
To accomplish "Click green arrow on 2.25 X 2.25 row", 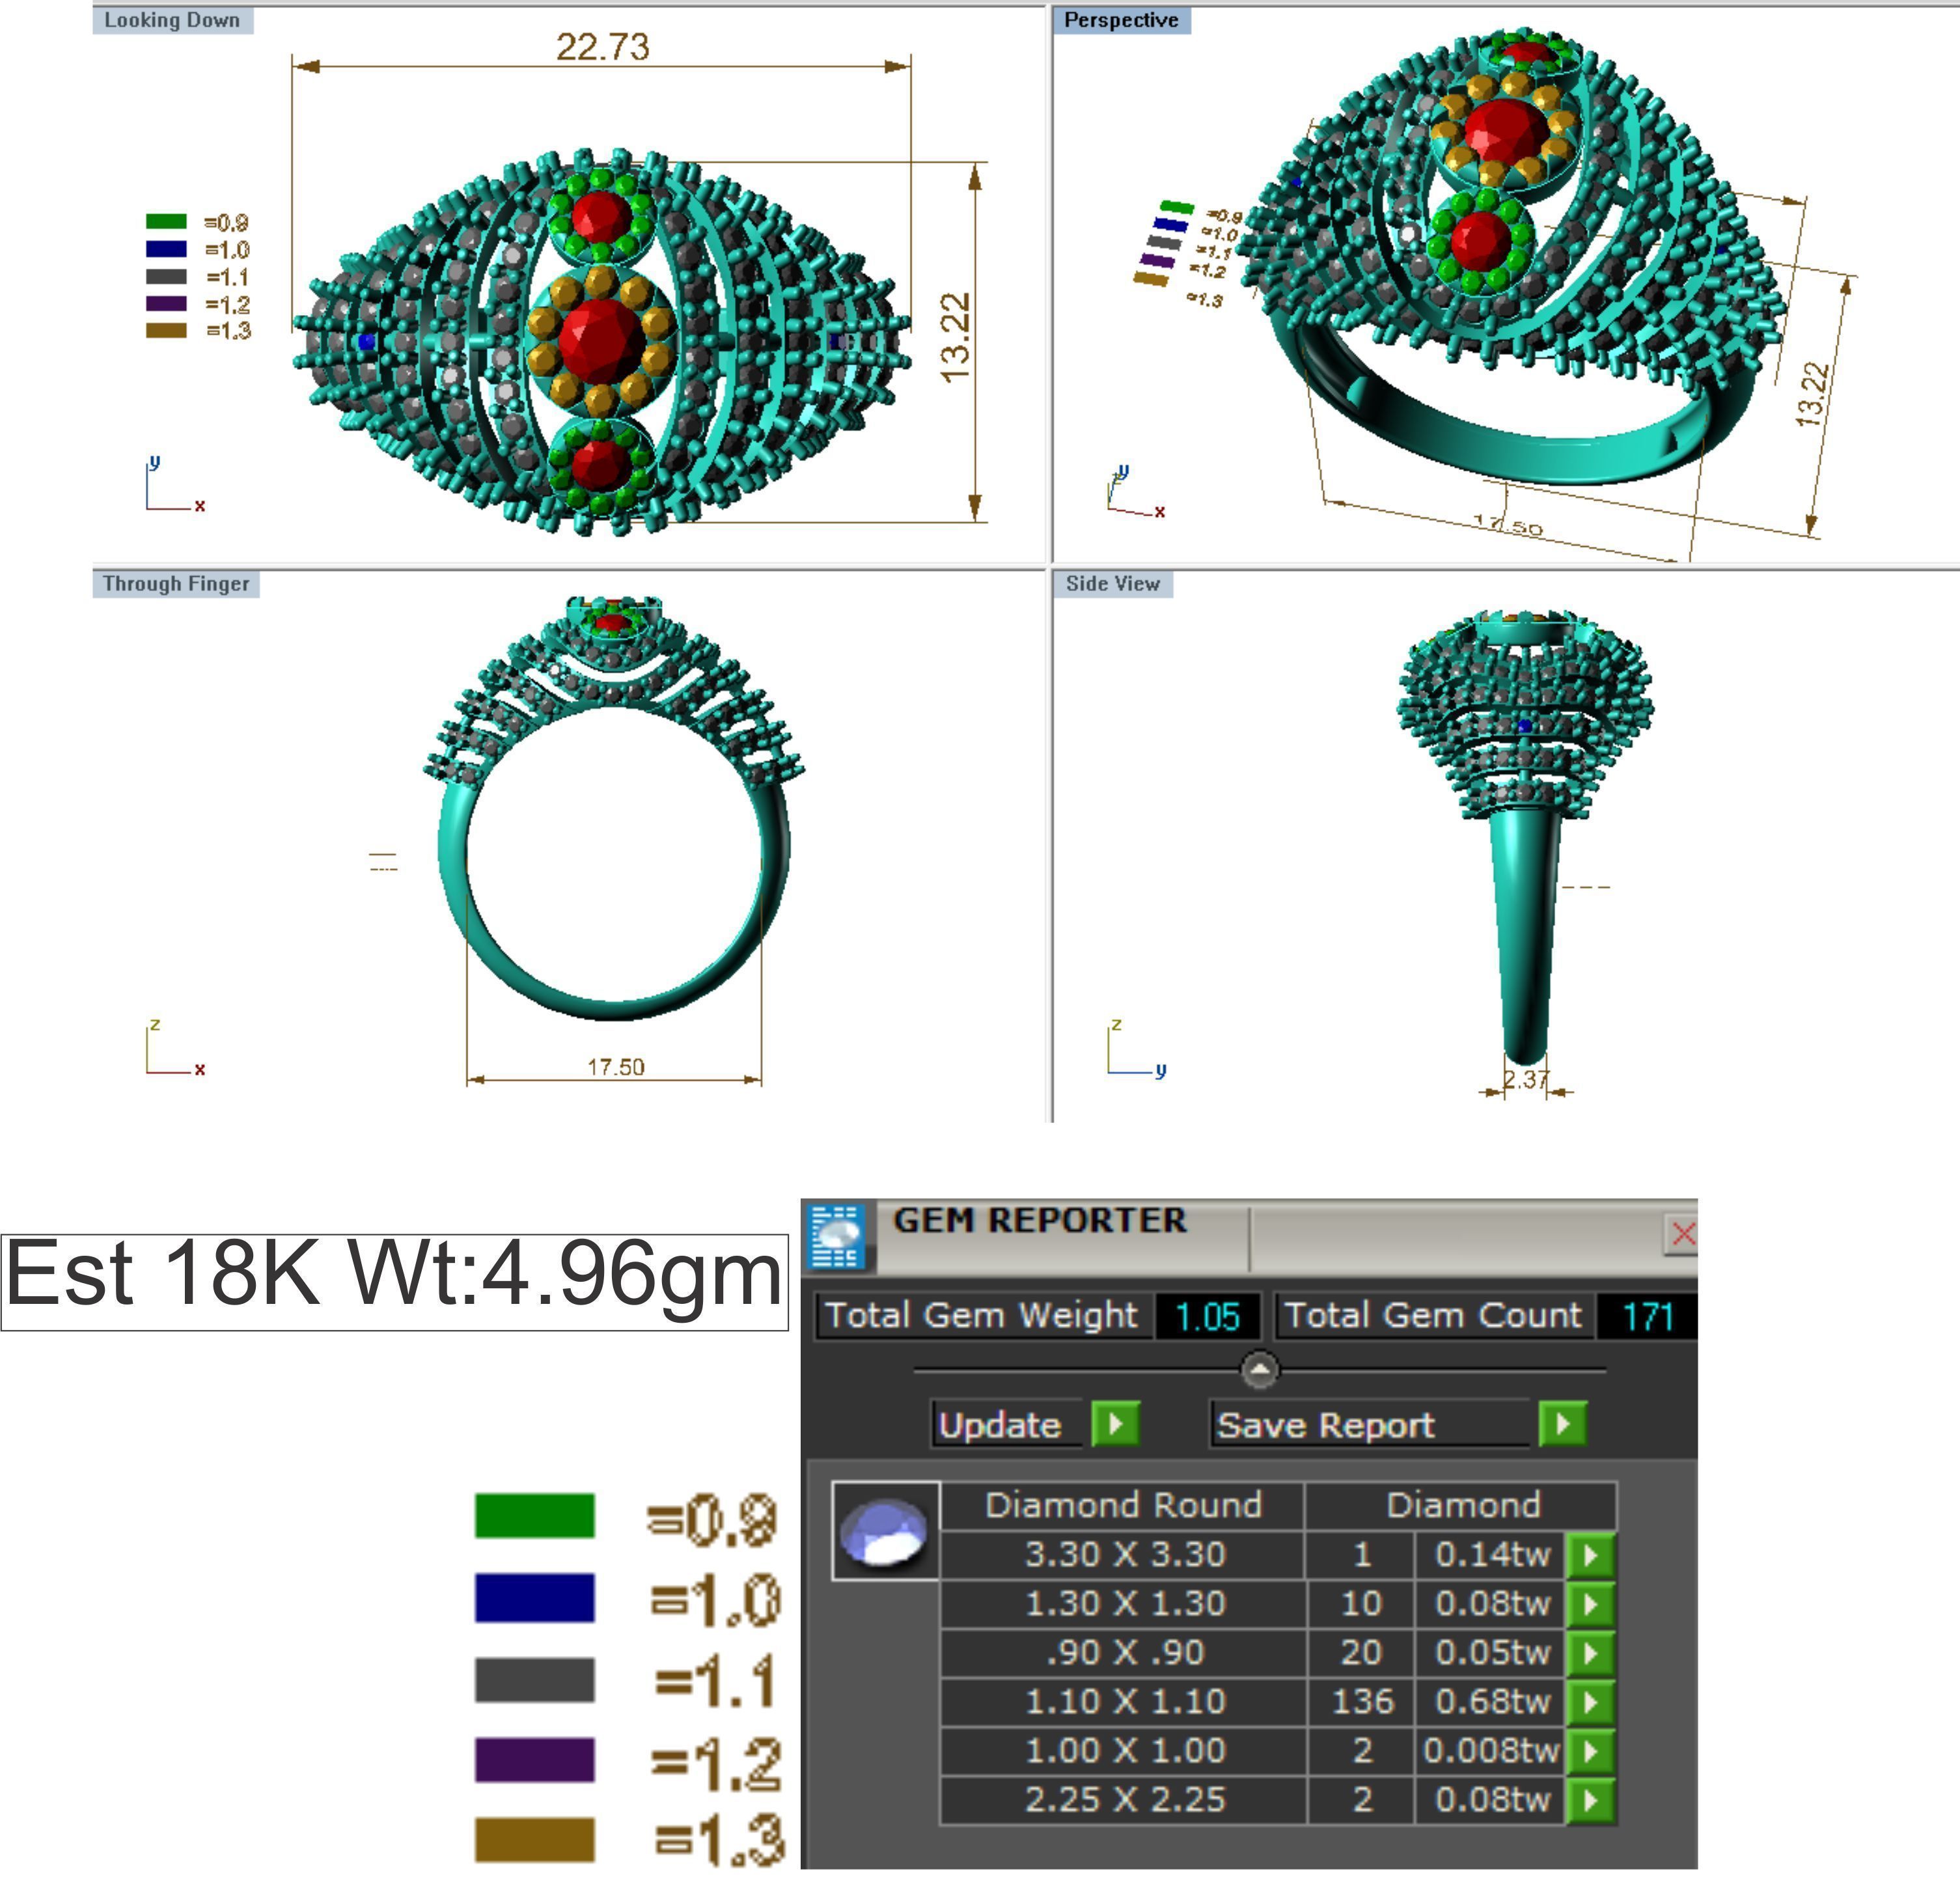I will [1590, 1800].
